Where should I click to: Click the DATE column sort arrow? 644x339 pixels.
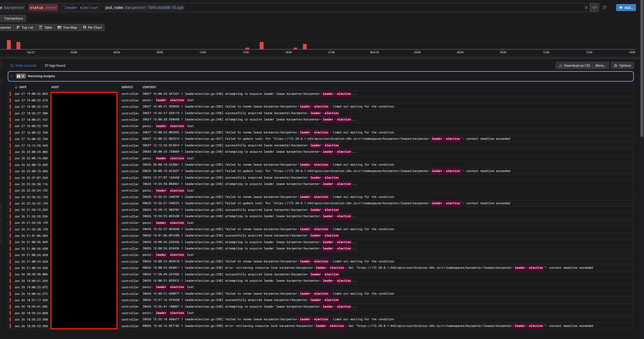click(x=16, y=87)
